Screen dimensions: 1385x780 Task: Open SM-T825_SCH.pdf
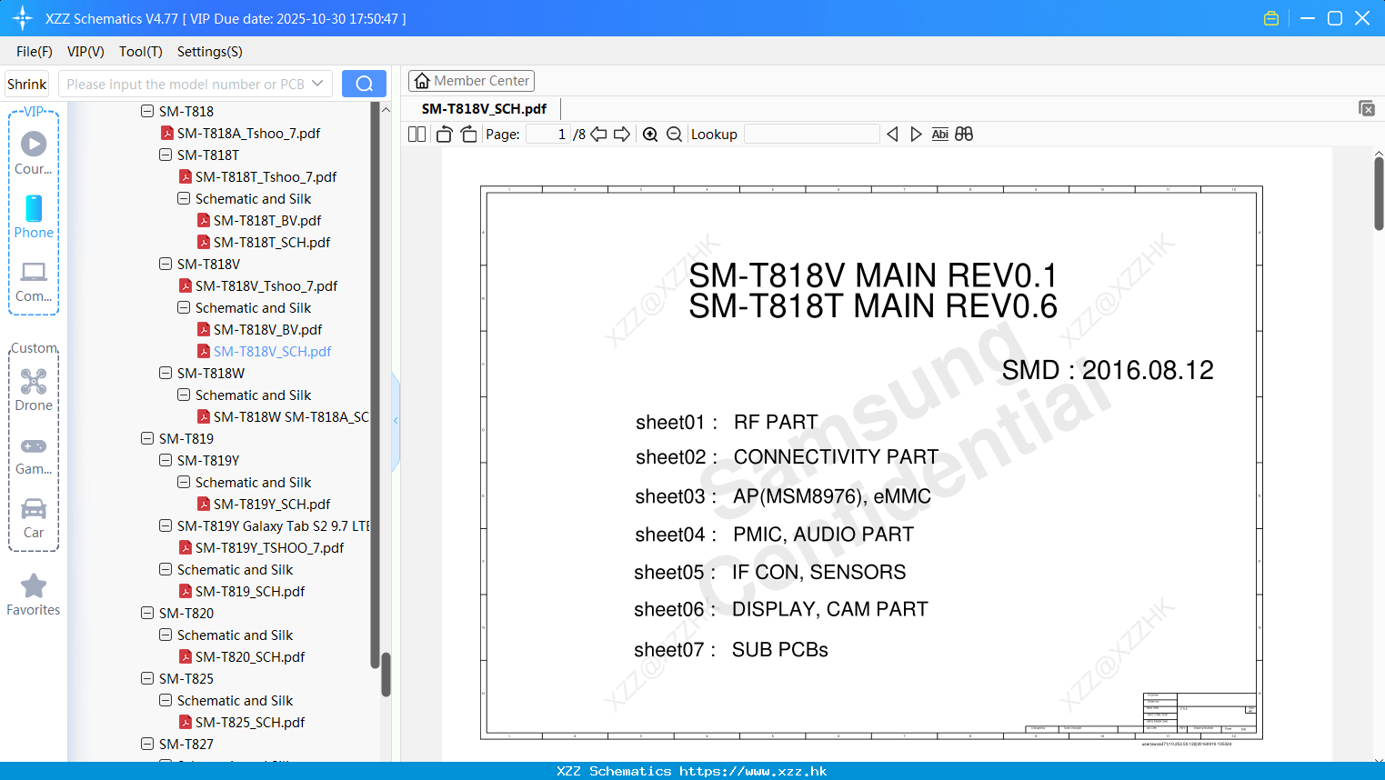(x=250, y=722)
